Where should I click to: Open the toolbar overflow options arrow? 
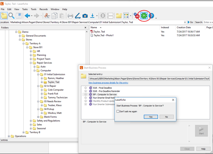tap(156, 18)
